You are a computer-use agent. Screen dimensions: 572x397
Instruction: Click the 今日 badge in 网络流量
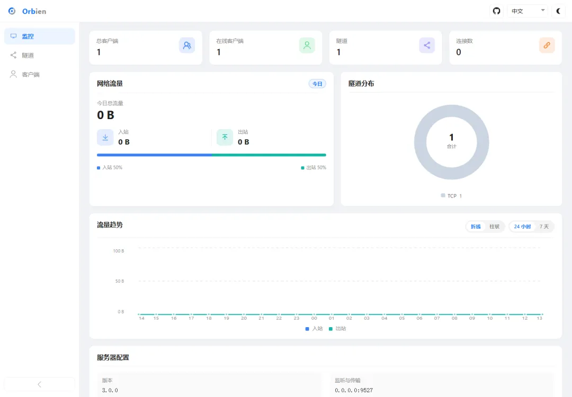point(317,84)
